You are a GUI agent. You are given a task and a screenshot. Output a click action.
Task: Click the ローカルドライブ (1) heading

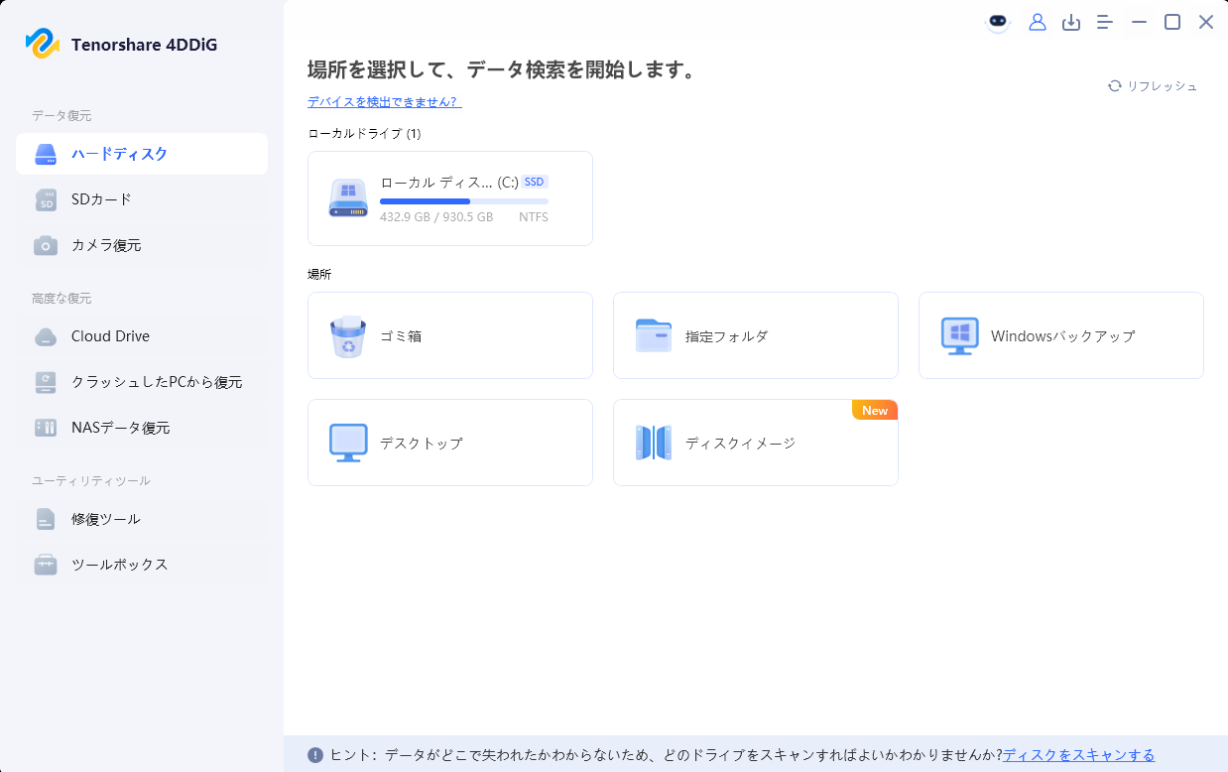click(x=364, y=133)
